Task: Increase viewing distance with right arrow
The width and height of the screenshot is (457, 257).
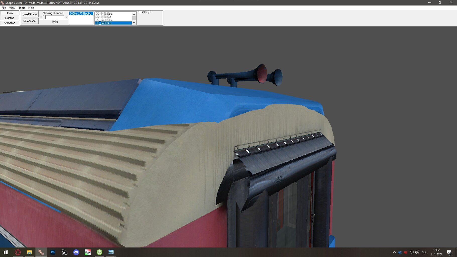Action: (66, 17)
